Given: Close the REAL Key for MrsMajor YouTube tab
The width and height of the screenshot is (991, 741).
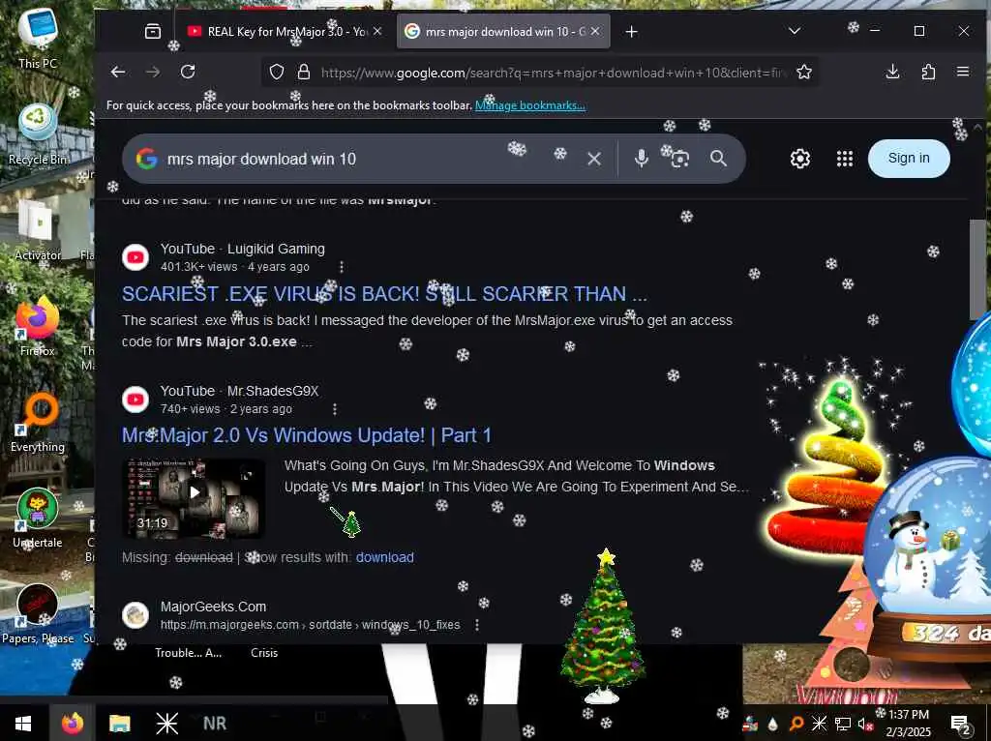Looking at the screenshot, I should [377, 31].
